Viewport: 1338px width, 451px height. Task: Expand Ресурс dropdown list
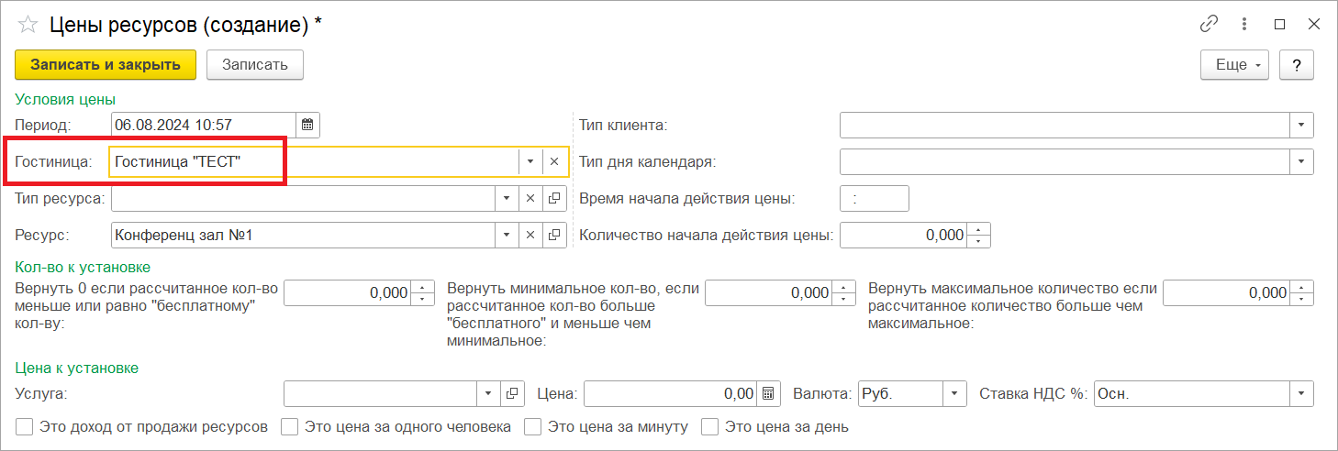coord(507,236)
